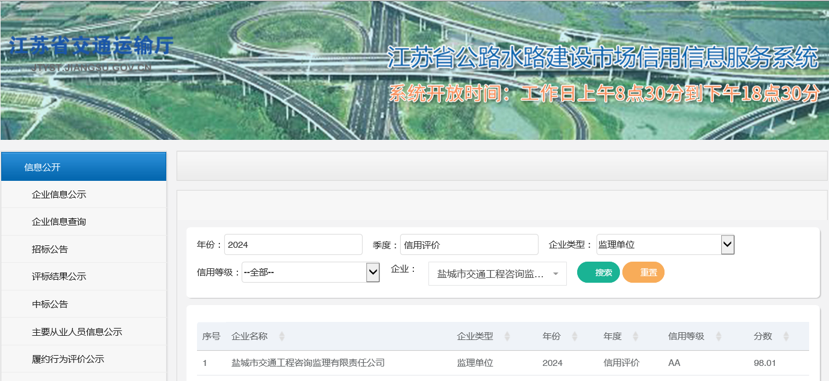829x381 pixels.
Task: Click the sort arrows in 信用等级 table column
Action: pyautogui.click(x=718, y=336)
